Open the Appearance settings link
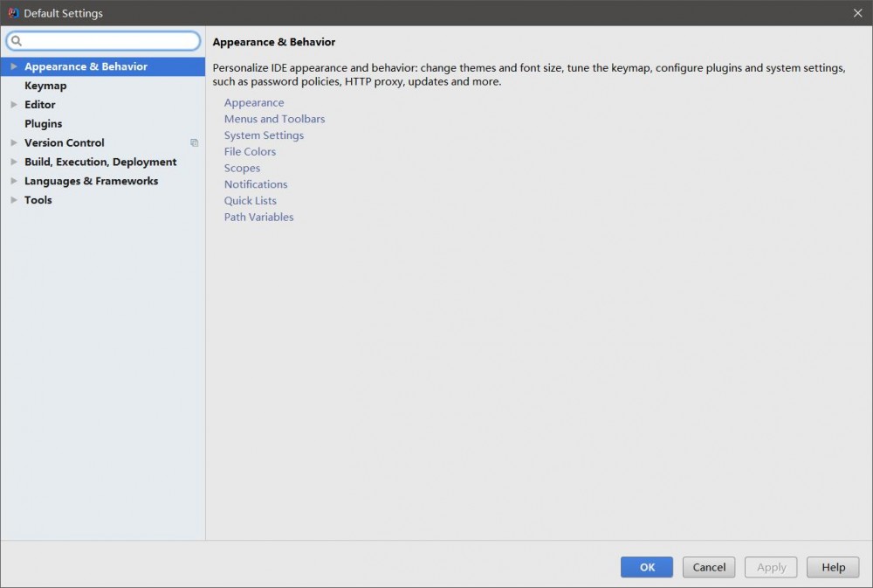873x588 pixels. [x=254, y=102]
